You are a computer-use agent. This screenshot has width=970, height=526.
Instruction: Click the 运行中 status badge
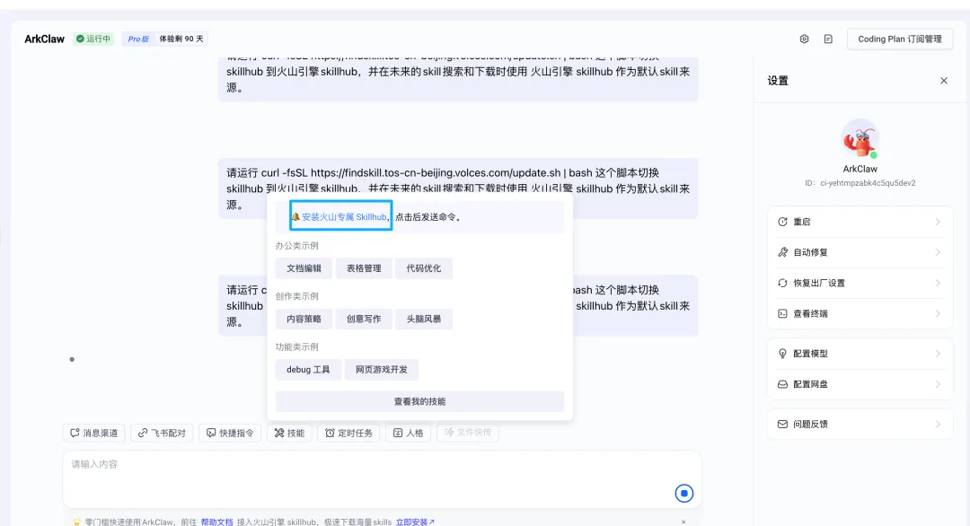click(93, 39)
